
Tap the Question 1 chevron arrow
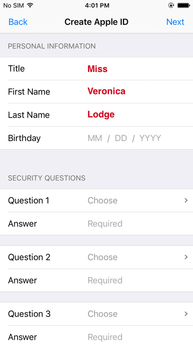(x=186, y=201)
